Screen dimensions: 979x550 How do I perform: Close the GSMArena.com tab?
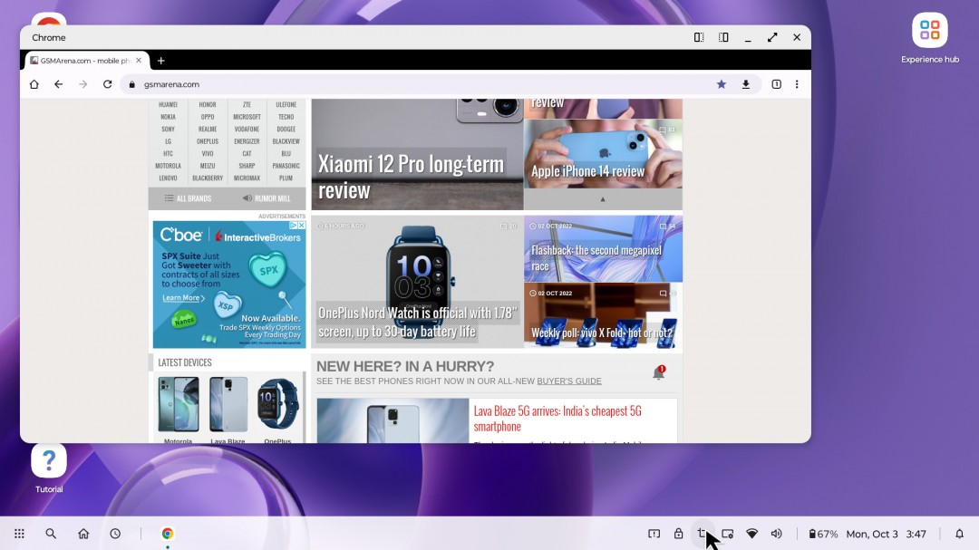pos(139,61)
